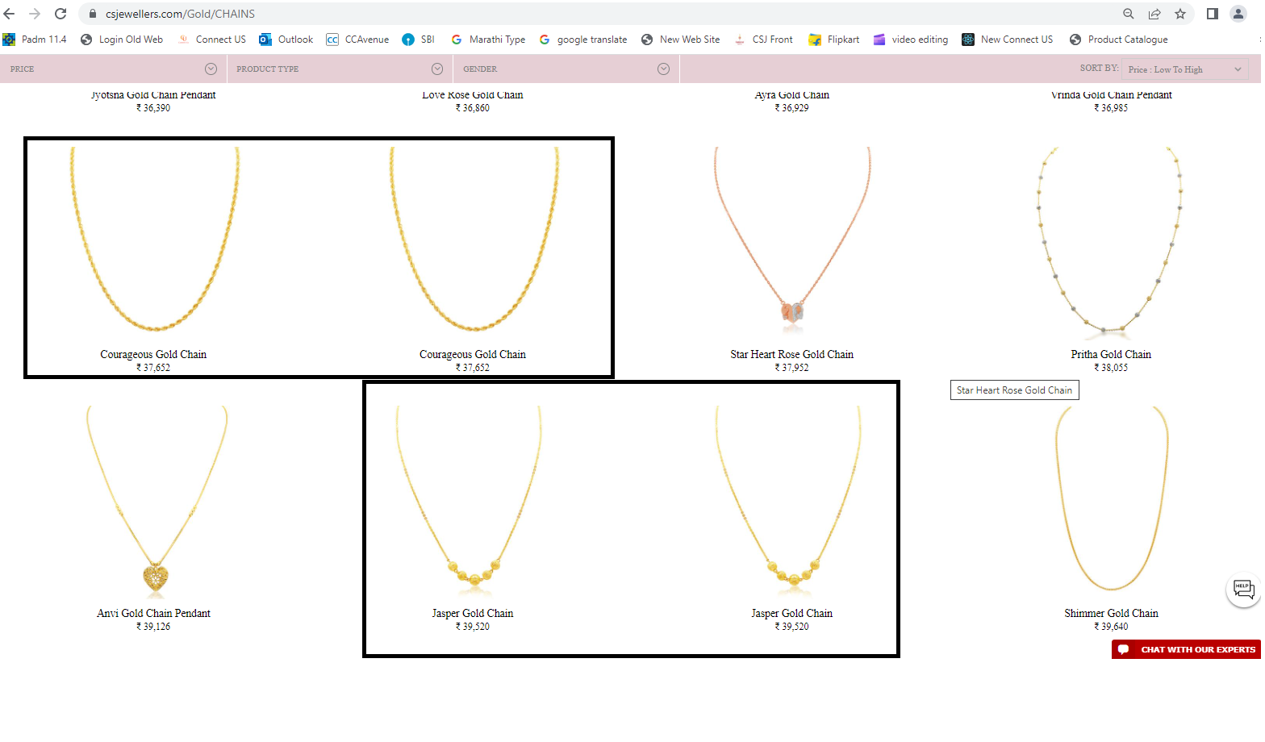Click price ₹ 39,640
Image resolution: width=1265 pixels, height=742 pixels.
pyautogui.click(x=1111, y=626)
